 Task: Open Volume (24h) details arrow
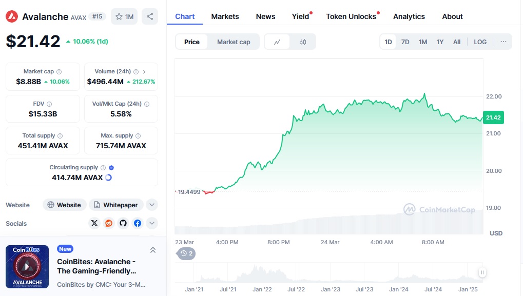coord(144,72)
